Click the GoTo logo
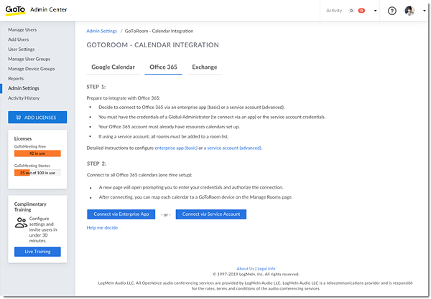 coord(15,11)
